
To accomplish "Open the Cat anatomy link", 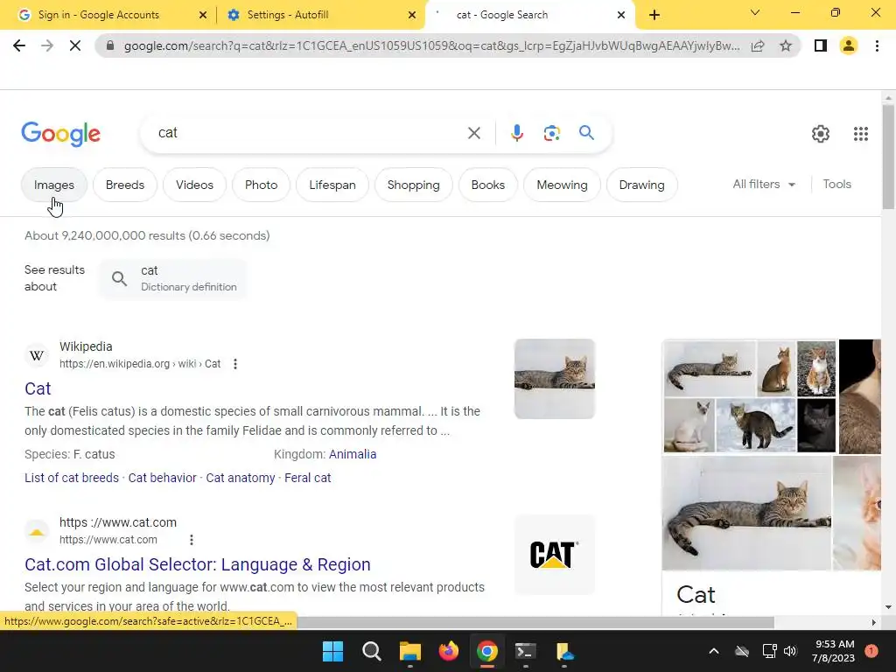I will tap(241, 478).
